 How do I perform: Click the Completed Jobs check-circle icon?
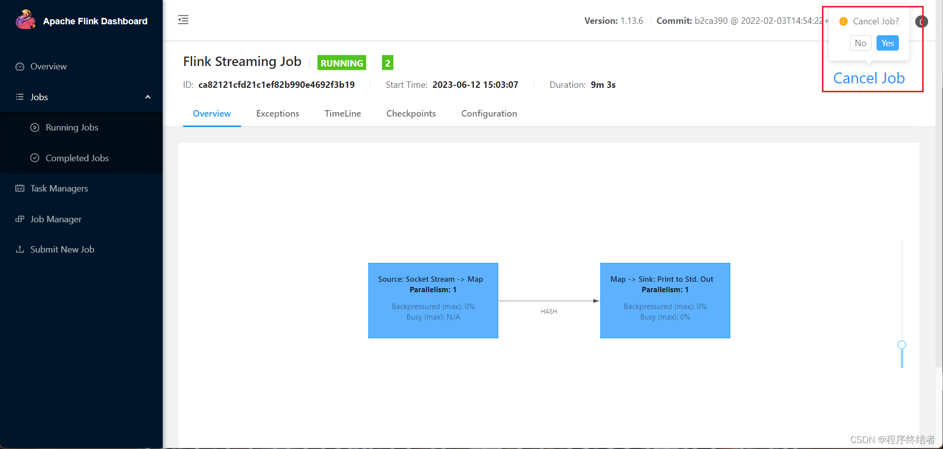35,158
